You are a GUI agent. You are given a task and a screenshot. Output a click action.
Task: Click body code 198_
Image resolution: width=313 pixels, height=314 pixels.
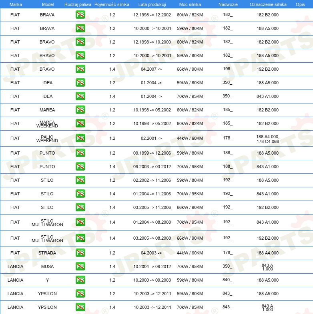(x=228, y=69)
